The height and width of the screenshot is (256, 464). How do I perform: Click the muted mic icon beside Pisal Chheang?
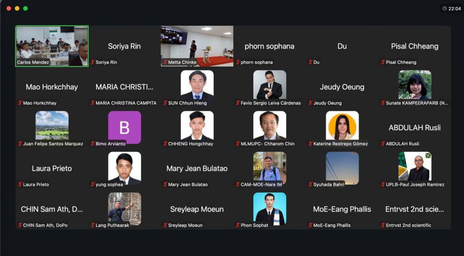click(383, 62)
